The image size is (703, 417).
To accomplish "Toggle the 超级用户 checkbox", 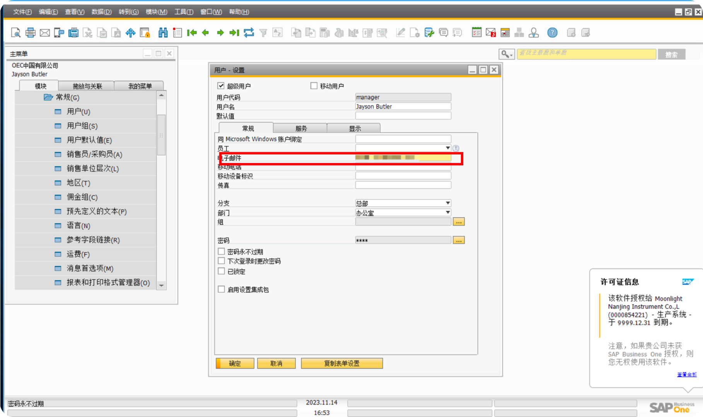I will click(221, 86).
